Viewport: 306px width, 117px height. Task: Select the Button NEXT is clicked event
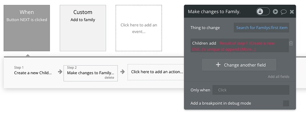[x=27, y=28]
